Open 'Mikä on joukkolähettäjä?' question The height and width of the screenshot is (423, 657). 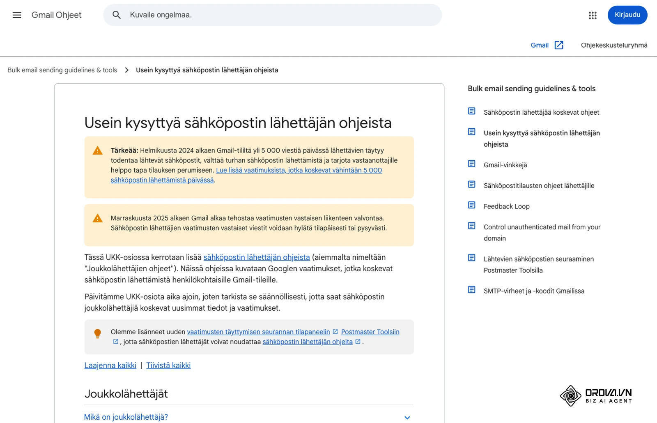click(126, 417)
